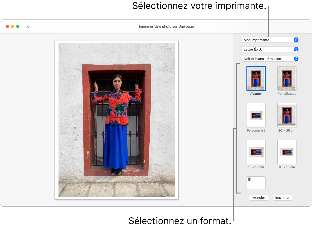Keep Adapter selected as active format
The width and height of the screenshot is (312, 228).
point(256,78)
